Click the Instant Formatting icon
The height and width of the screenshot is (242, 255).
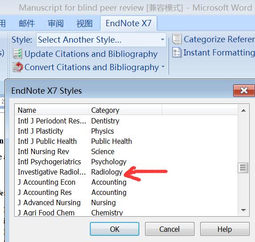(177, 52)
